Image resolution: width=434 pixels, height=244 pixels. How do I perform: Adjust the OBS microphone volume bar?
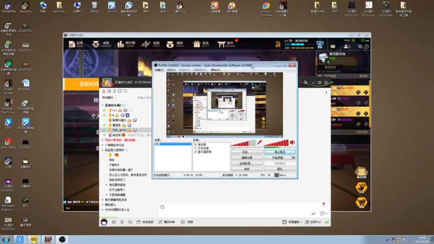pyautogui.click(x=243, y=143)
